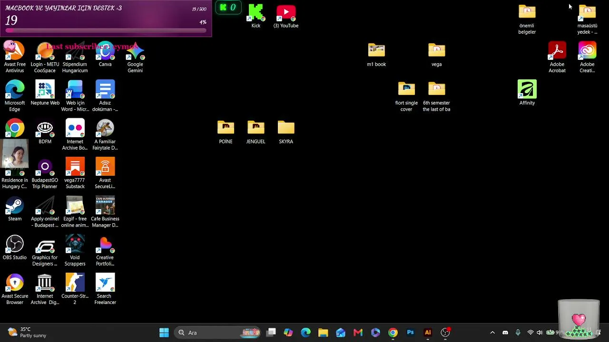
Task: Select the Cafe Business Manager D... icon
Action: (x=105, y=212)
